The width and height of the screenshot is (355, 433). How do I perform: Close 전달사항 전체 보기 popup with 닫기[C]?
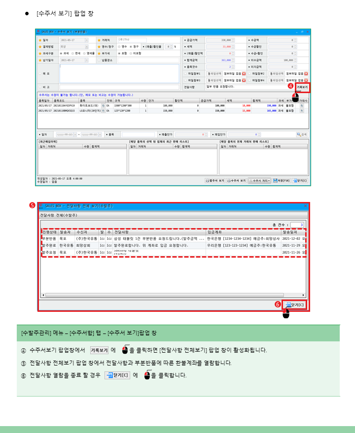(295, 305)
